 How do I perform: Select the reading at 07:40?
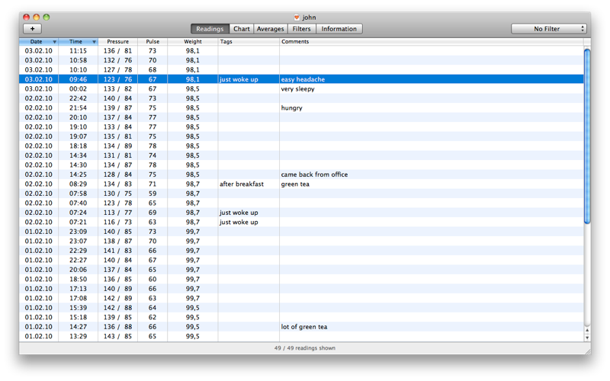click(x=301, y=203)
